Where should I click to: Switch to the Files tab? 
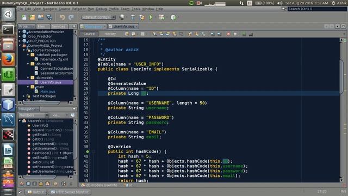[41, 26]
